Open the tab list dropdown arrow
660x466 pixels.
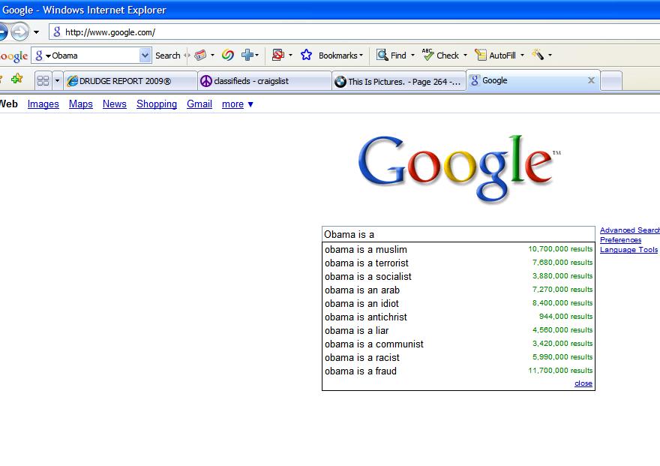57,80
